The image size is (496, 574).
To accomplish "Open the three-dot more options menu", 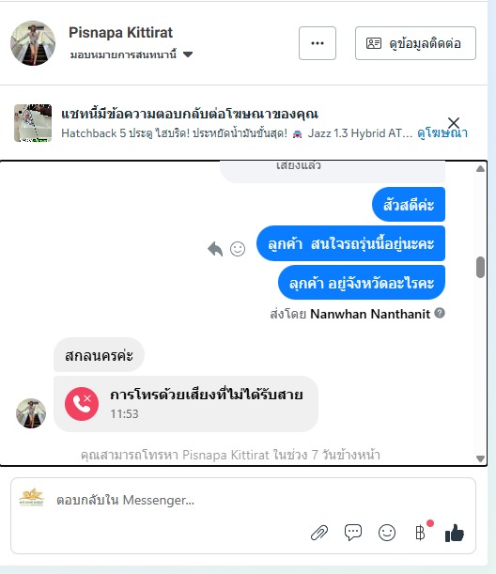I will [x=318, y=43].
